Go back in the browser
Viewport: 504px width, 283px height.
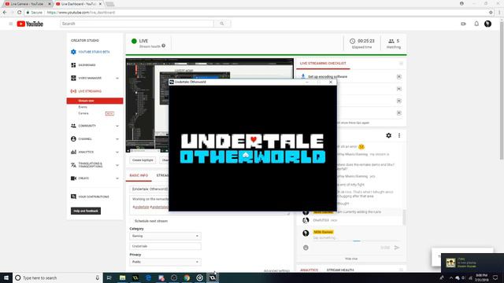(x=5, y=13)
